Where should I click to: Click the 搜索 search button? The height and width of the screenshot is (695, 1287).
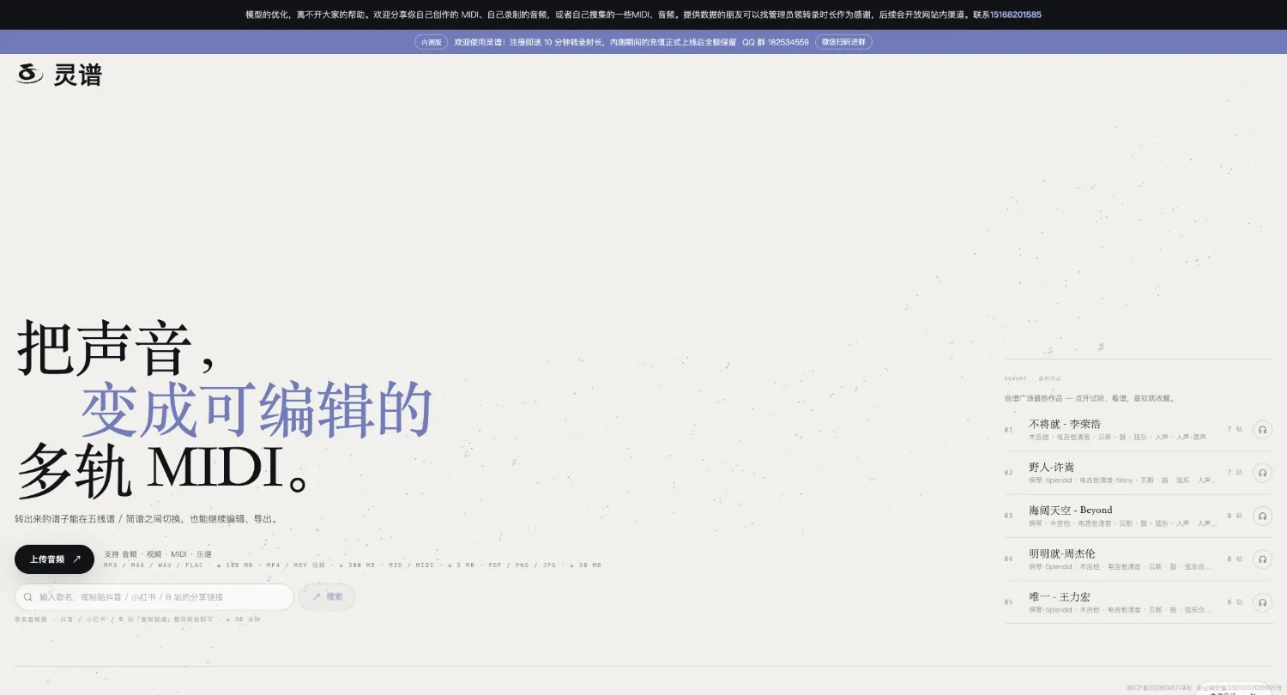pyautogui.click(x=327, y=597)
